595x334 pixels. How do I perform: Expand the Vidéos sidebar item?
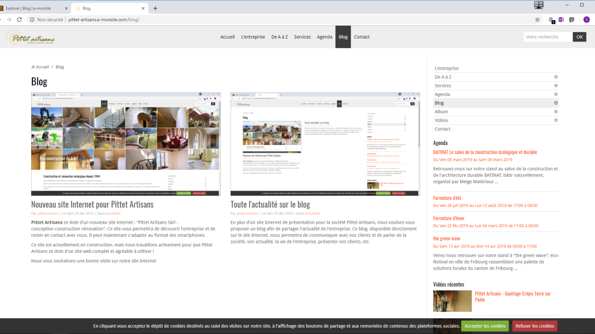(x=556, y=120)
